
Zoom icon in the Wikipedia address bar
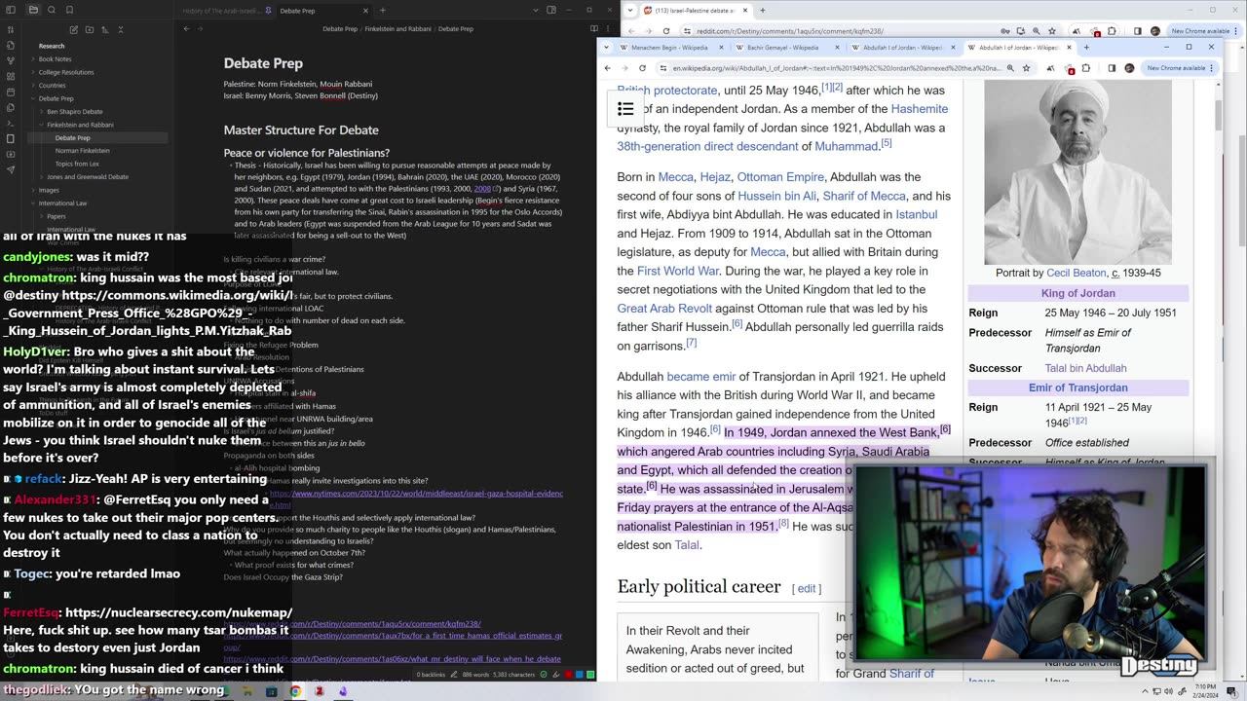(1010, 68)
